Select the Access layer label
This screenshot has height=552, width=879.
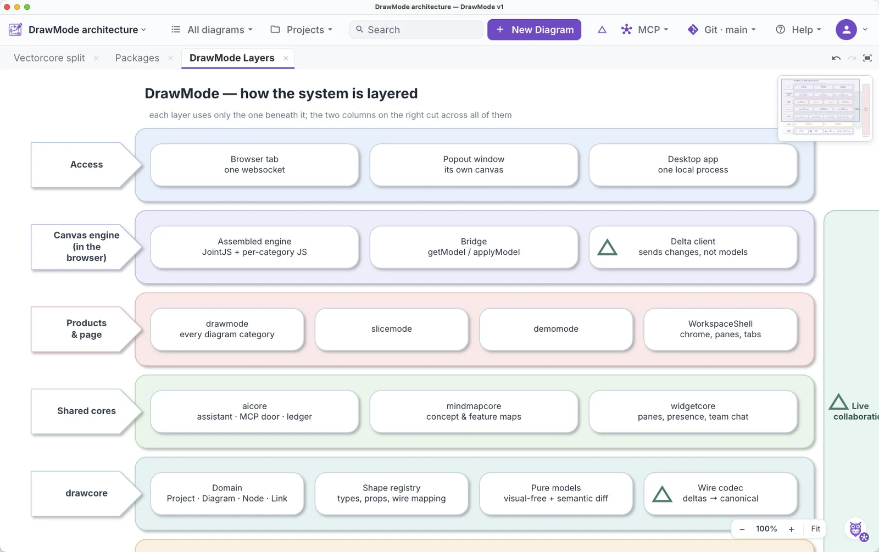point(86,165)
